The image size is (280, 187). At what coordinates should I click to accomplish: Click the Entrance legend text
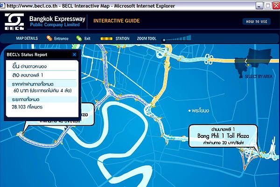click(61, 38)
